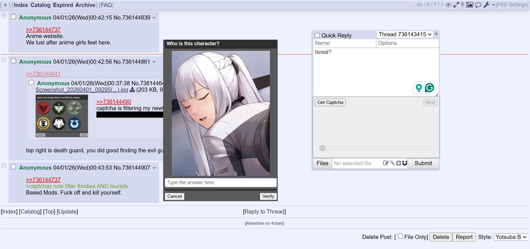Viewport: 530px width, 249px height.
Task: Toggle the Quick Reply persistent checkbox
Action: [317, 35]
